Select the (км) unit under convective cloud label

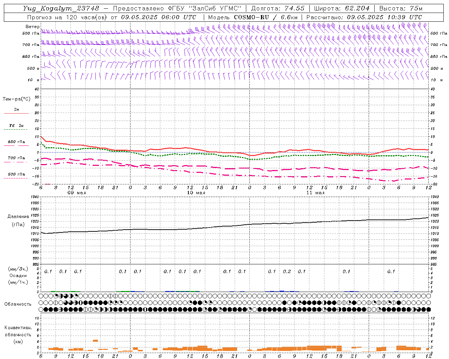[x=18, y=341]
